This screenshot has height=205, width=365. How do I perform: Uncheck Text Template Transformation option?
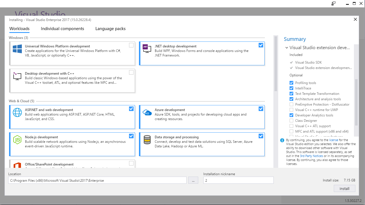tap(291, 94)
